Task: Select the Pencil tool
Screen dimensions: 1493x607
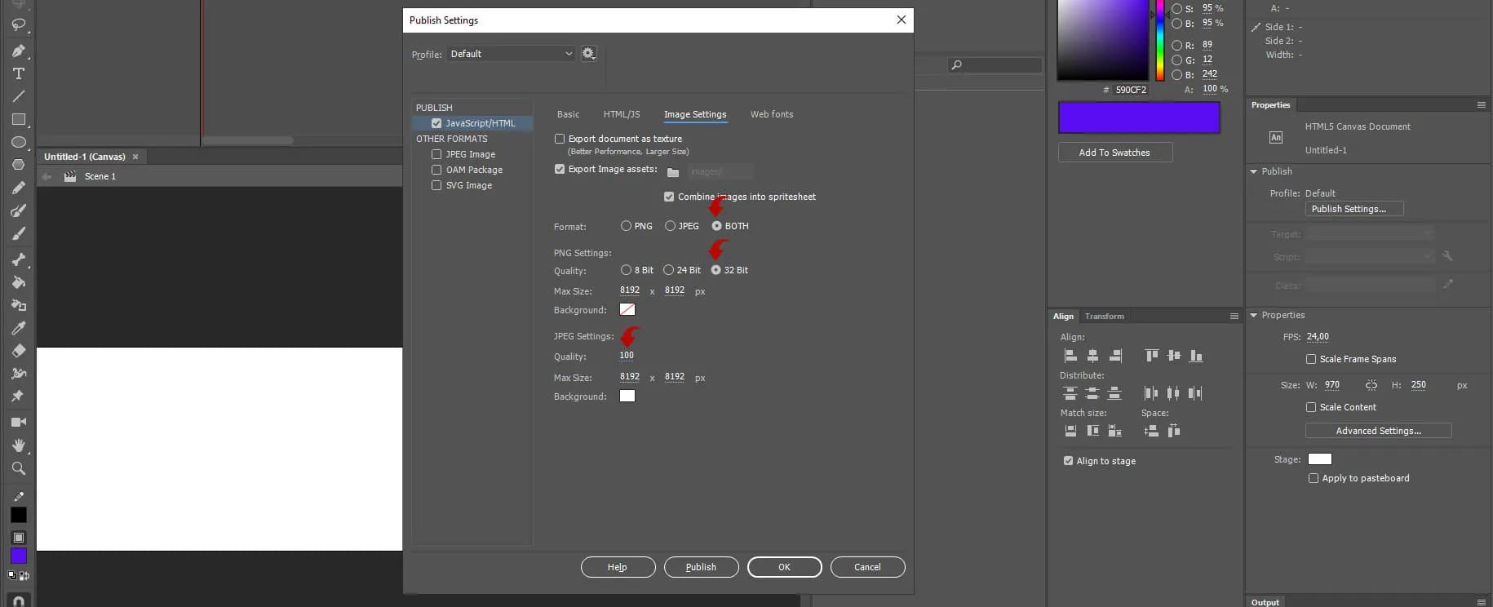Action: pyautogui.click(x=18, y=188)
